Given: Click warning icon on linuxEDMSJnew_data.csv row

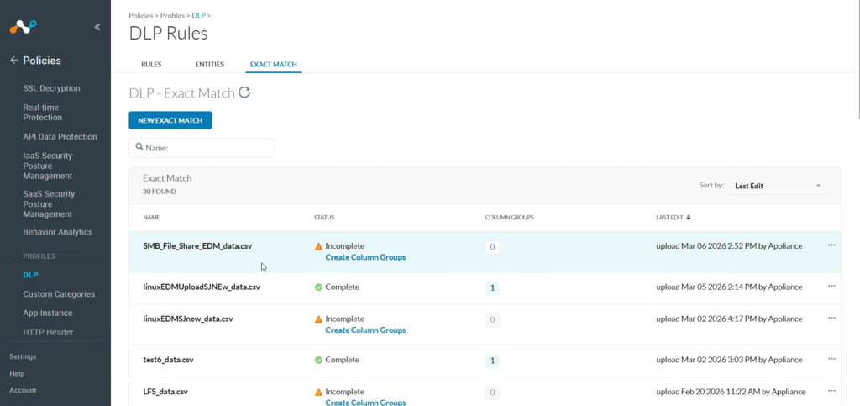Looking at the screenshot, I should (318, 319).
